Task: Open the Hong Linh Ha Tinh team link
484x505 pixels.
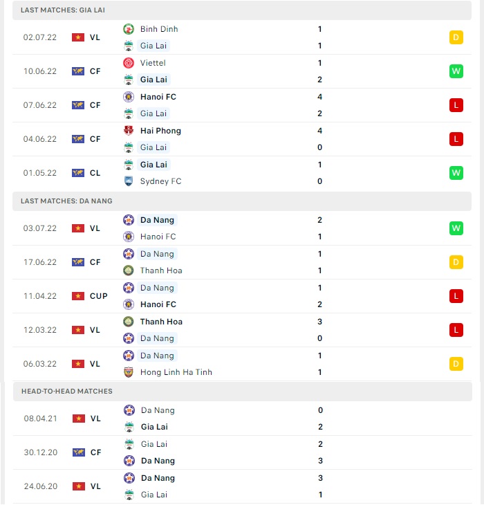Action: tap(176, 372)
